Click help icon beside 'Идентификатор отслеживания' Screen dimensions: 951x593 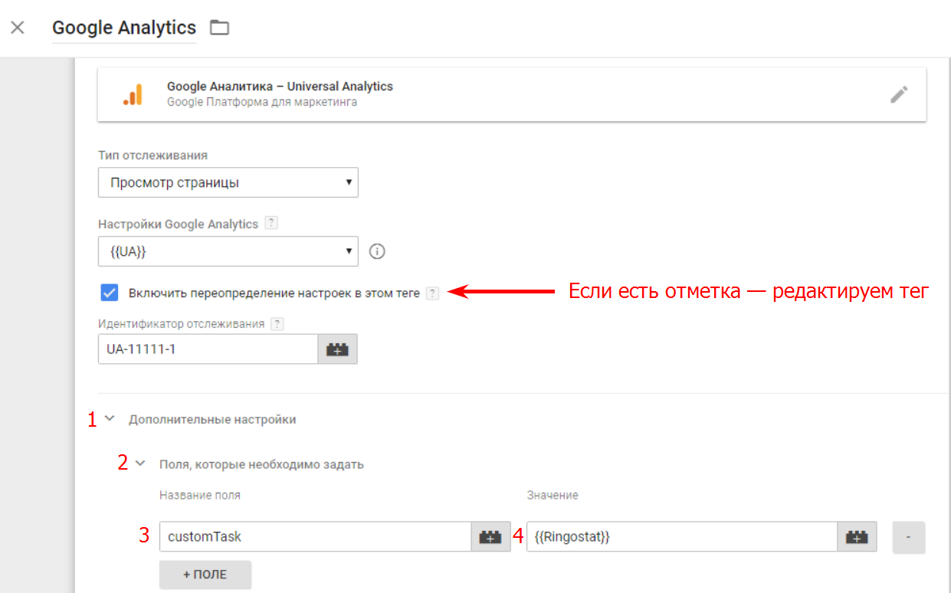click(277, 324)
